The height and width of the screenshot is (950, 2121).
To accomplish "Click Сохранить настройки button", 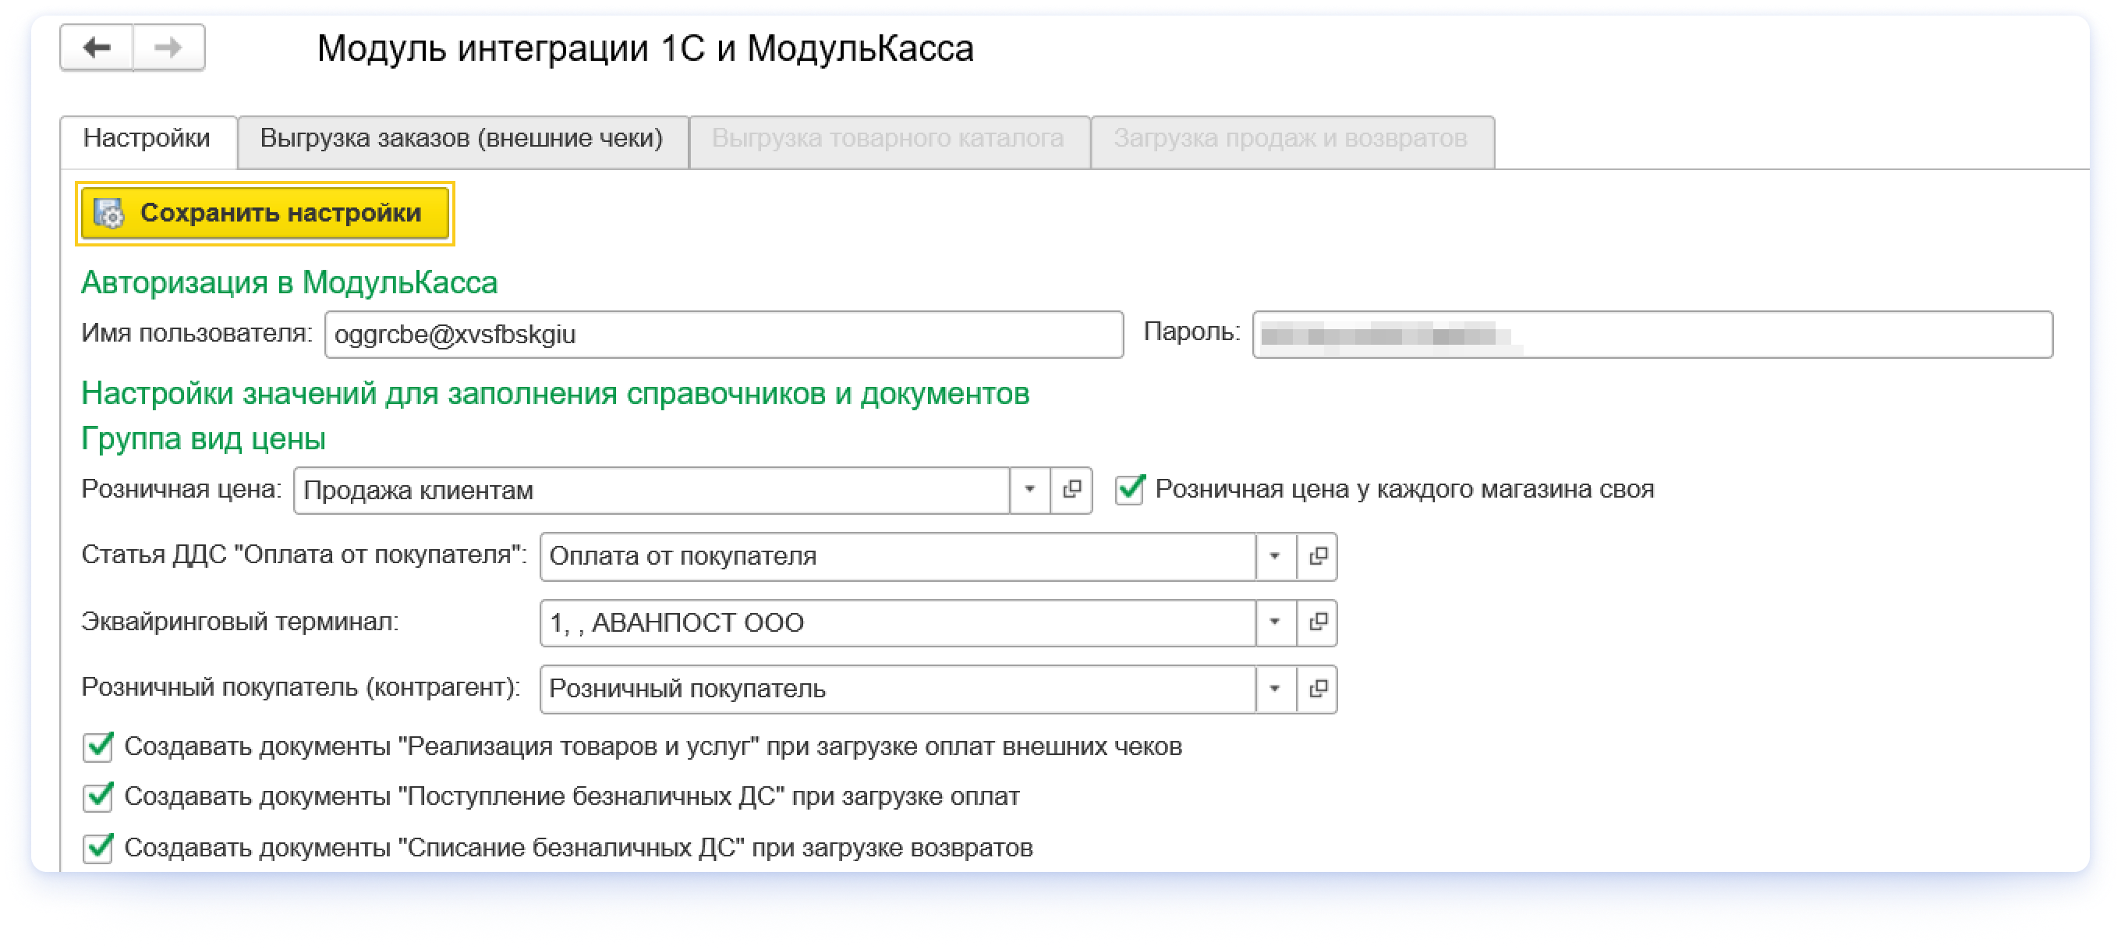I will [264, 213].
